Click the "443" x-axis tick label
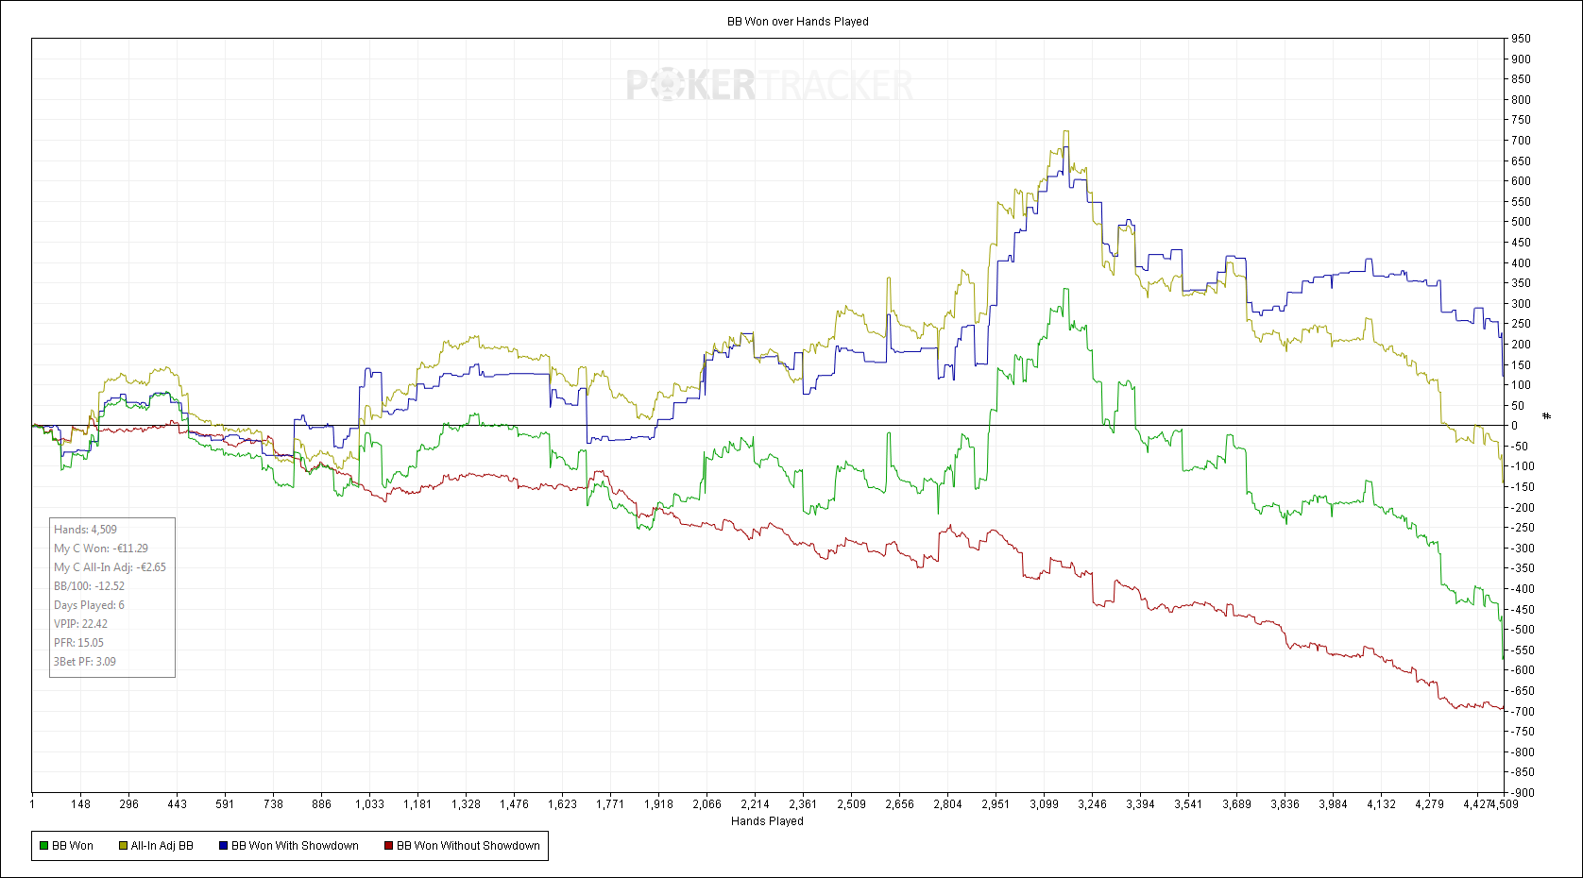1583x878 pixels. (x=177, y=804)
